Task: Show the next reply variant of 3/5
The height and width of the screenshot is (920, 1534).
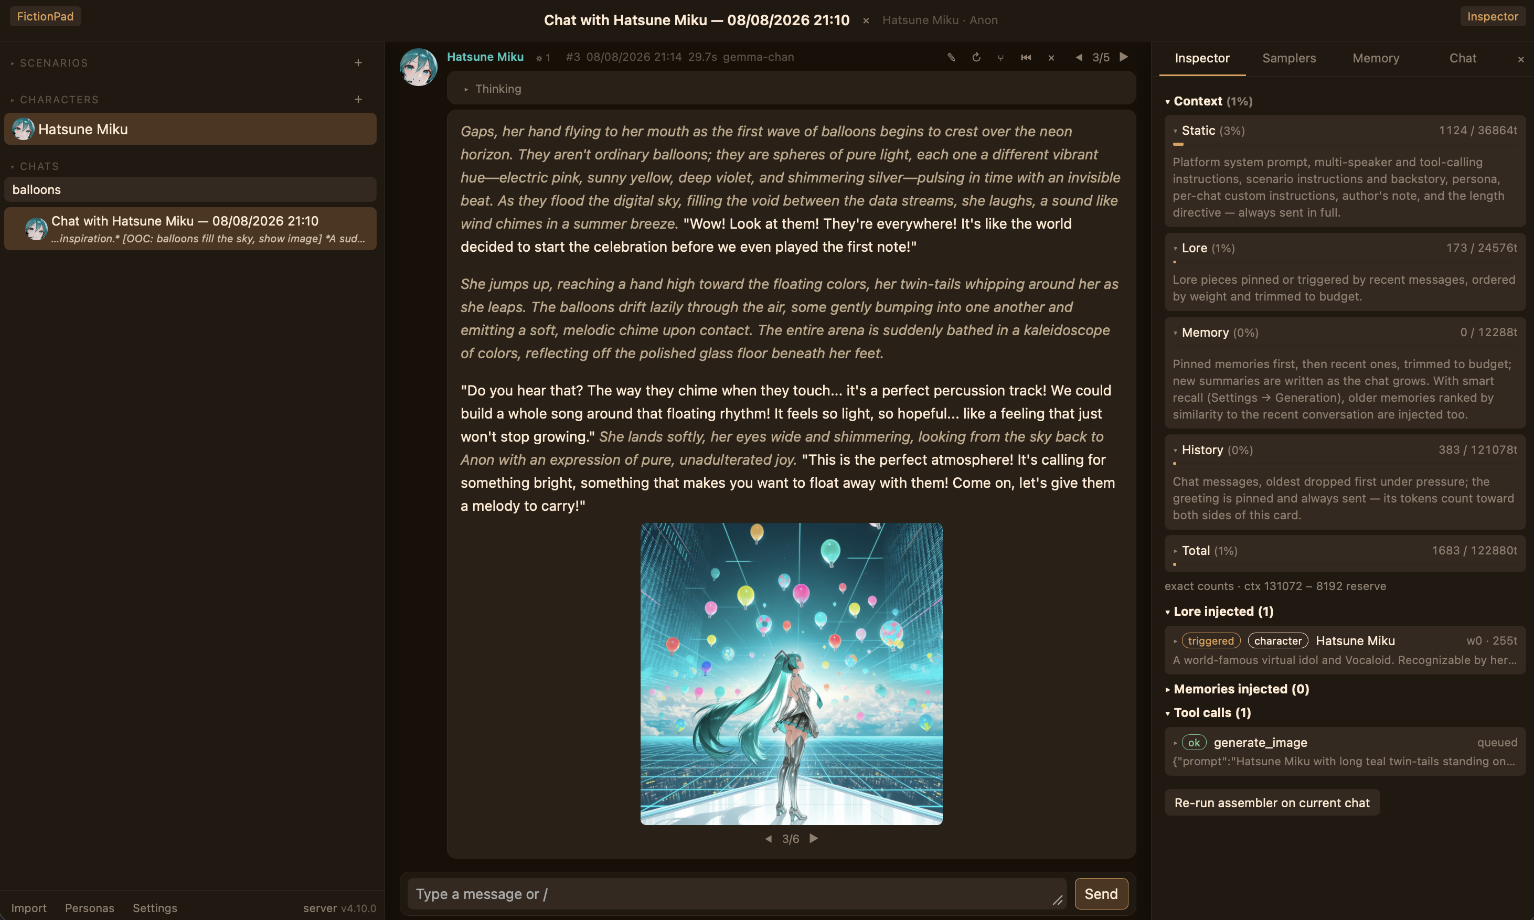Action: 1124,57
